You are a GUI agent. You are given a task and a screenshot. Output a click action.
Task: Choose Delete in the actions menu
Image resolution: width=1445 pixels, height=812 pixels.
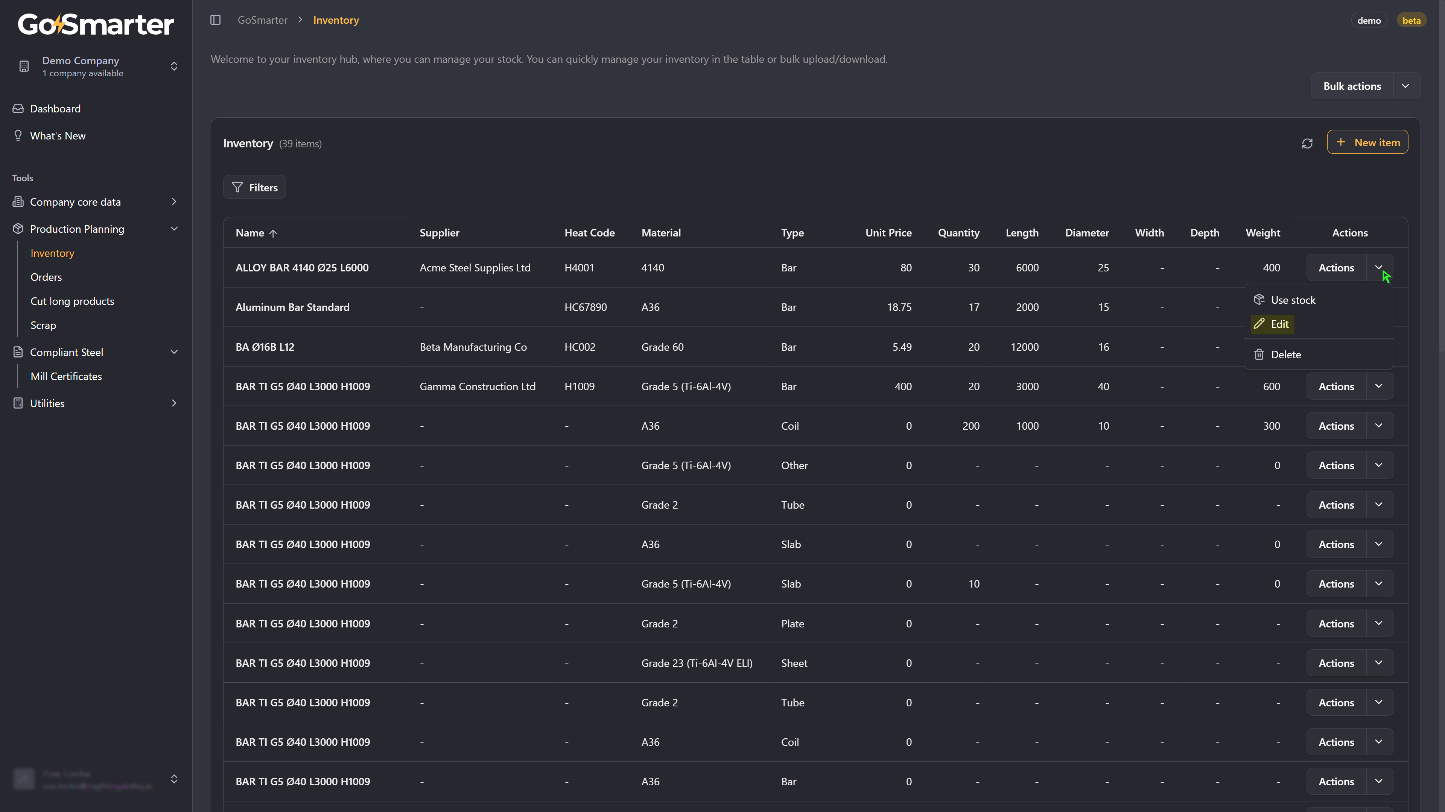pos(1286,355)
